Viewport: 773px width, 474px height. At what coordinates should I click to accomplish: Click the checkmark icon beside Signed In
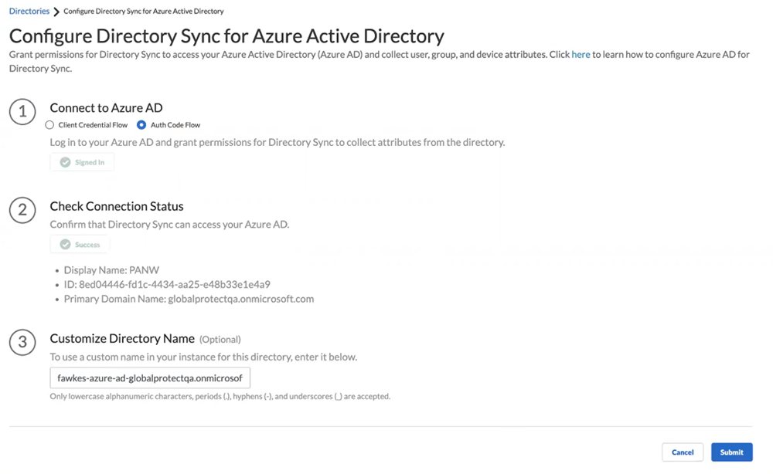pyautogui.click(x=66, y=162)
